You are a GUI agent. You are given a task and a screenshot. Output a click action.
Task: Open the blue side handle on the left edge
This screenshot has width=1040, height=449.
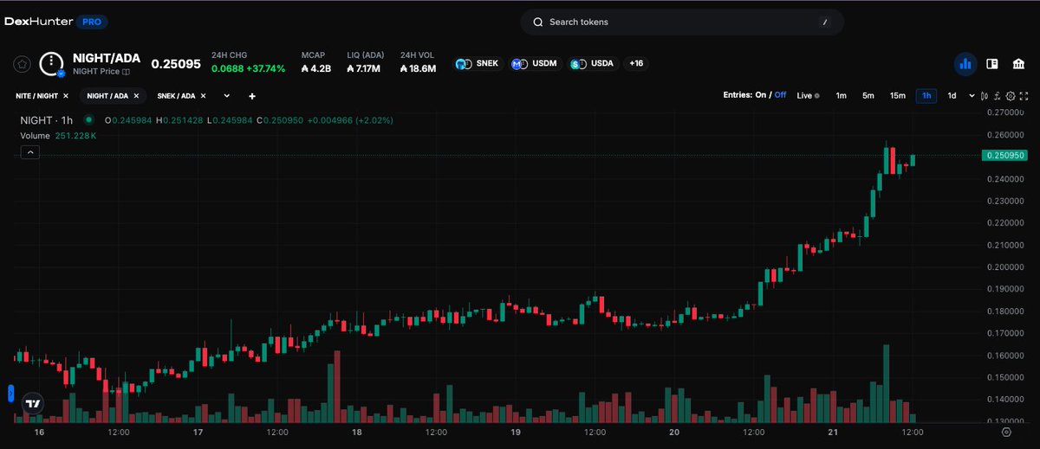(x=11, y=394)
